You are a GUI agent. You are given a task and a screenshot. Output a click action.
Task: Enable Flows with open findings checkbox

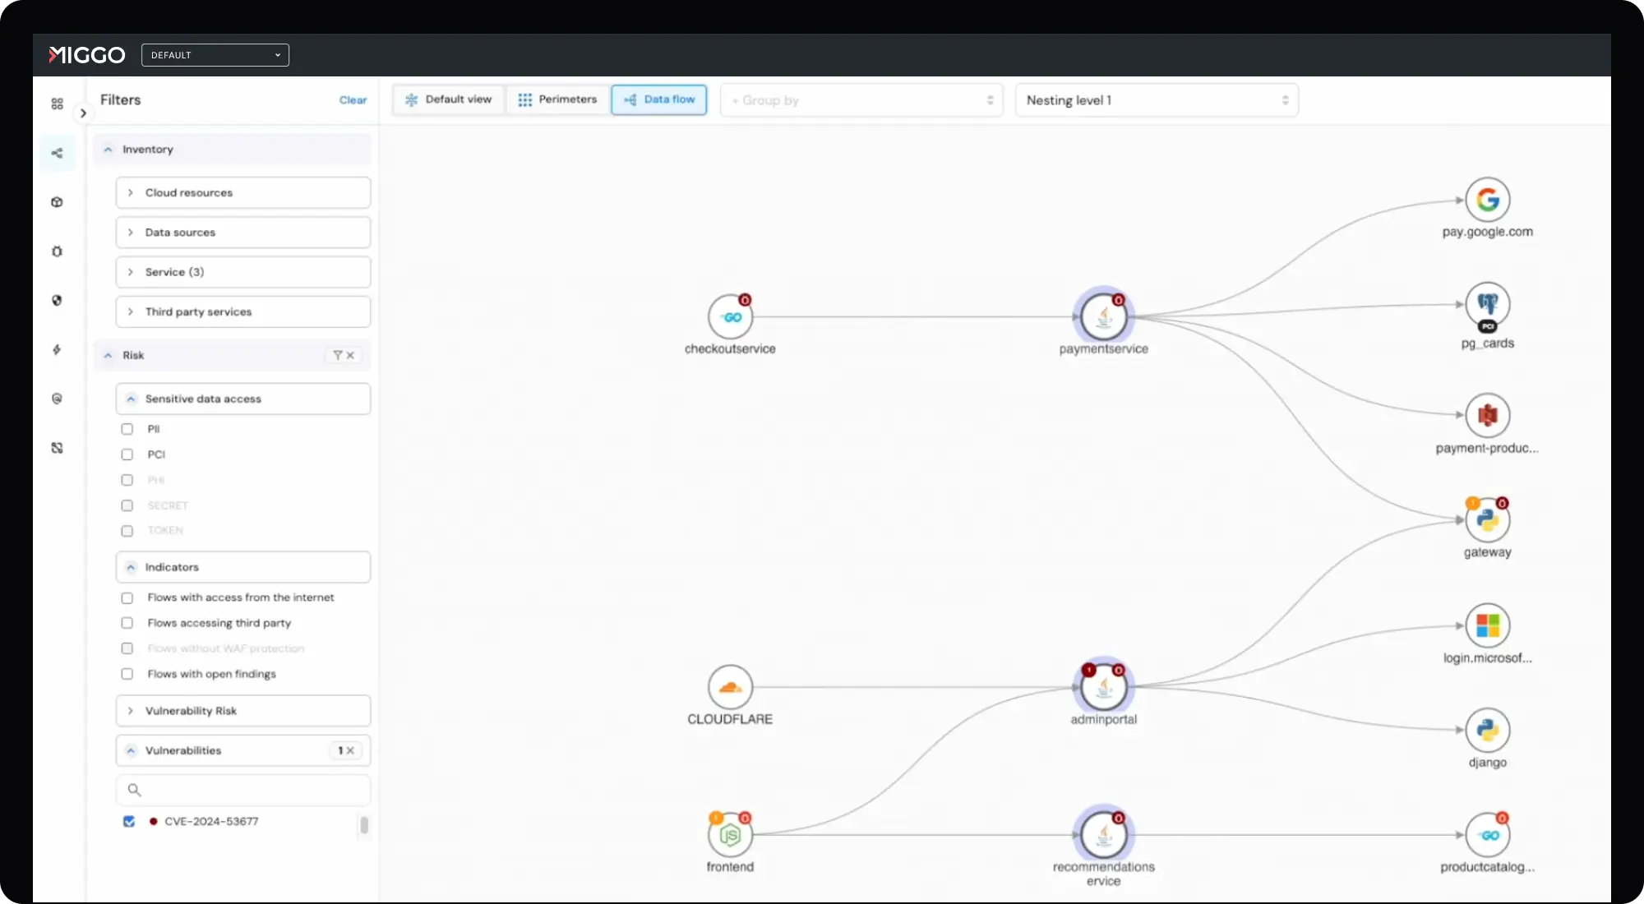coord(127,674)
